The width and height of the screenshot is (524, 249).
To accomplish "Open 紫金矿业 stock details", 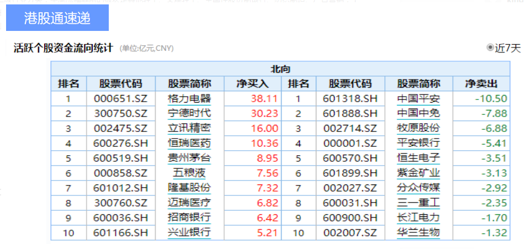I will 419,173.
